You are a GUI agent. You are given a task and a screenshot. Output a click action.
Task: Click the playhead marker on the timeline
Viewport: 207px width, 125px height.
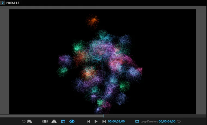(103, 116)
